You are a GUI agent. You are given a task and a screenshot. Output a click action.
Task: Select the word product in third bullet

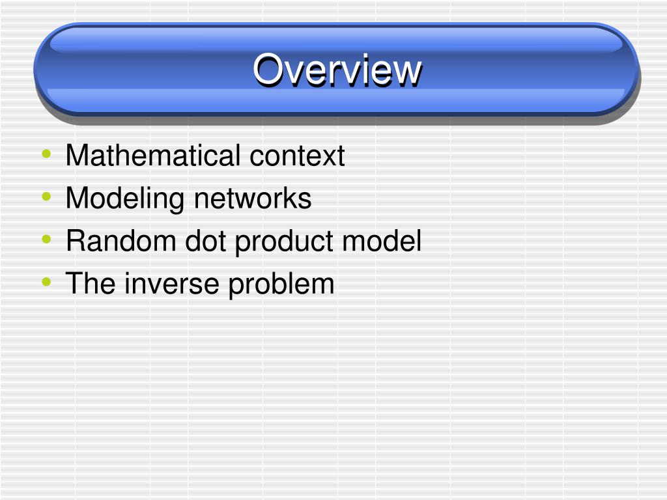[x=284, y=242]
